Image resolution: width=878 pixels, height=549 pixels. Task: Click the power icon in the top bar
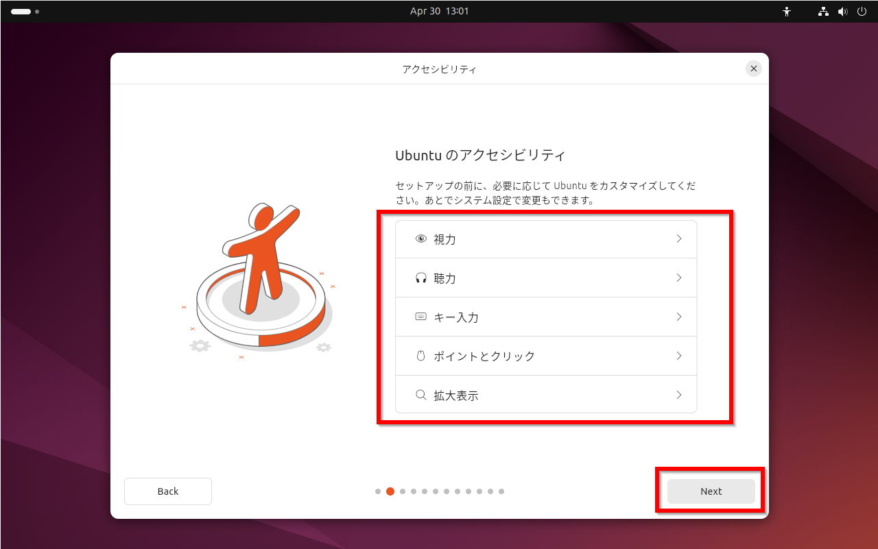[862, 12]
